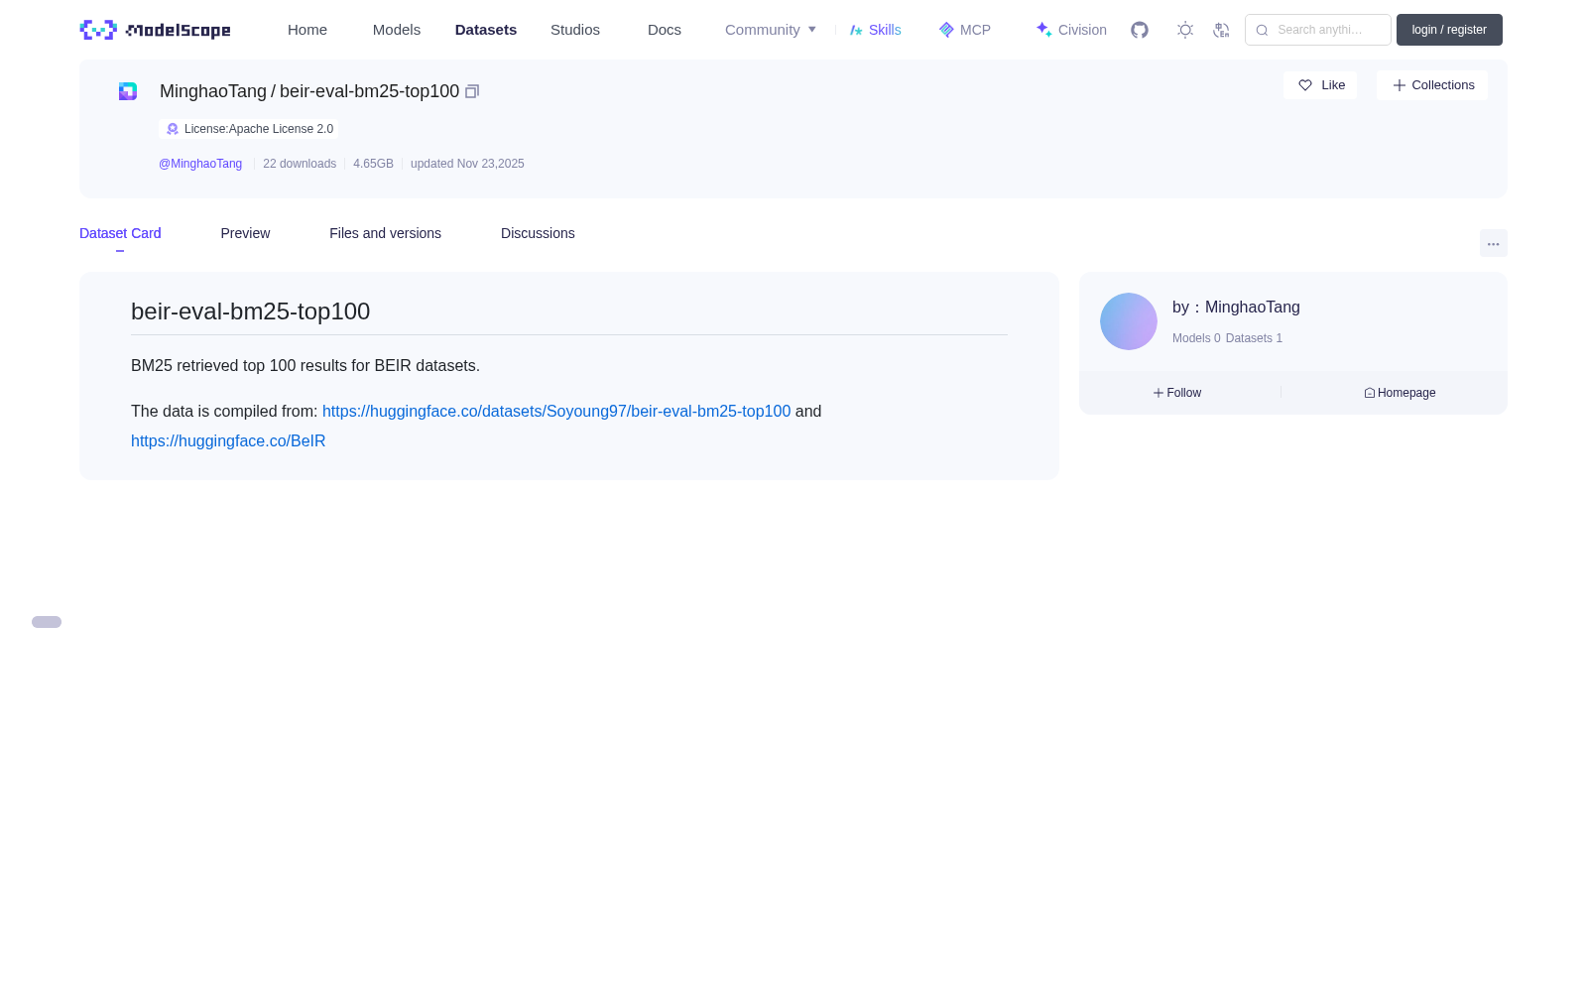
Task: Click the '22 downloads' text
Action: click(300, 164)
